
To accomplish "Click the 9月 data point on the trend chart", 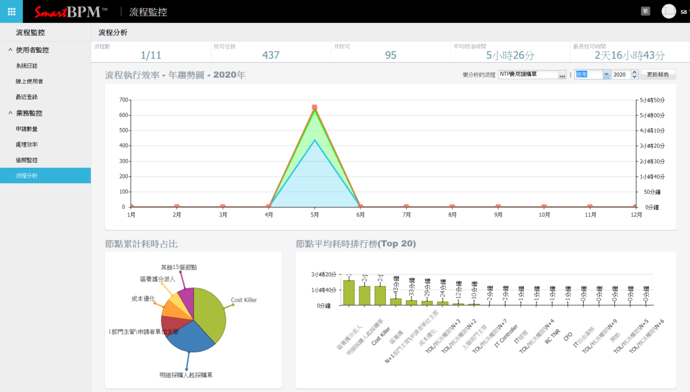I will click(498, 206).
